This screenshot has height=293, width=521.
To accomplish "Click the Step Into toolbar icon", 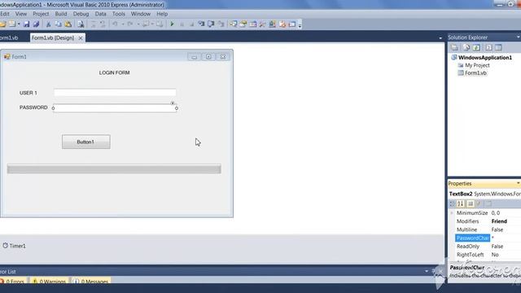I will [201, 24].
